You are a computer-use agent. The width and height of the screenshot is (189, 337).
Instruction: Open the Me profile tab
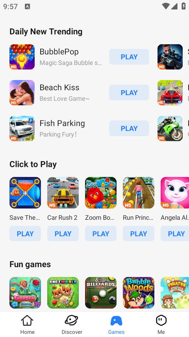(x=161, y=324)
